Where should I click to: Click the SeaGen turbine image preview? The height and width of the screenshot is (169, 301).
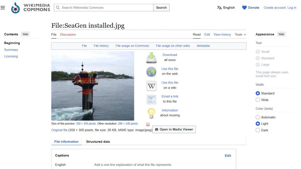(x=93, y=86)
